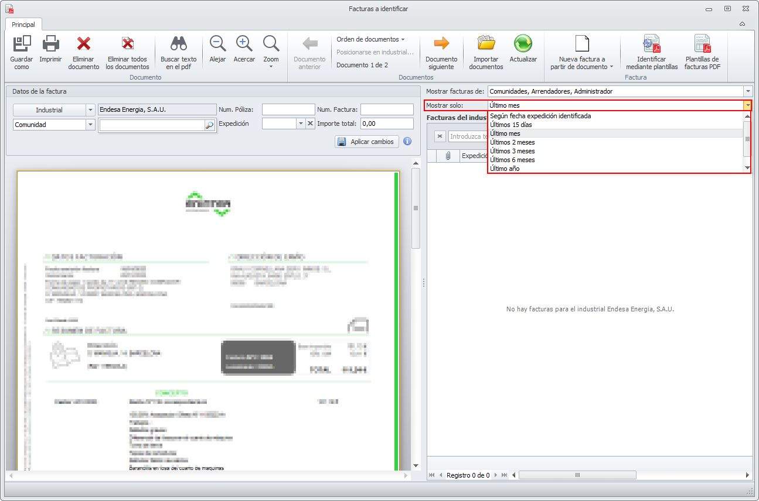Open the Expedición date picker arrow
This screenshot has width=759, height=501.
301,123
